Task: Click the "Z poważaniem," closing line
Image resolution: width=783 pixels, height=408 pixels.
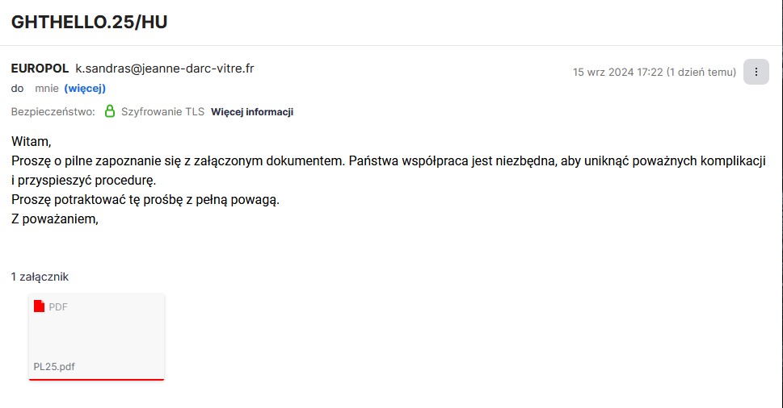Action: [x=54, y=219]
